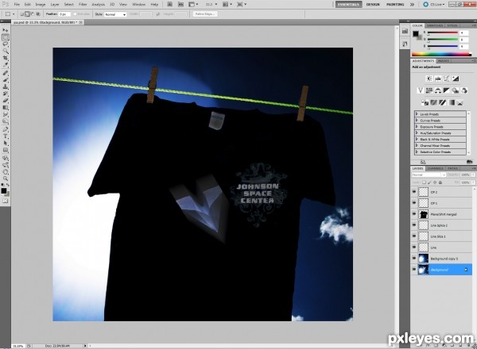477x349 pixels.
Task: Hide the CP 2 layer
Action: coord(414,192)
